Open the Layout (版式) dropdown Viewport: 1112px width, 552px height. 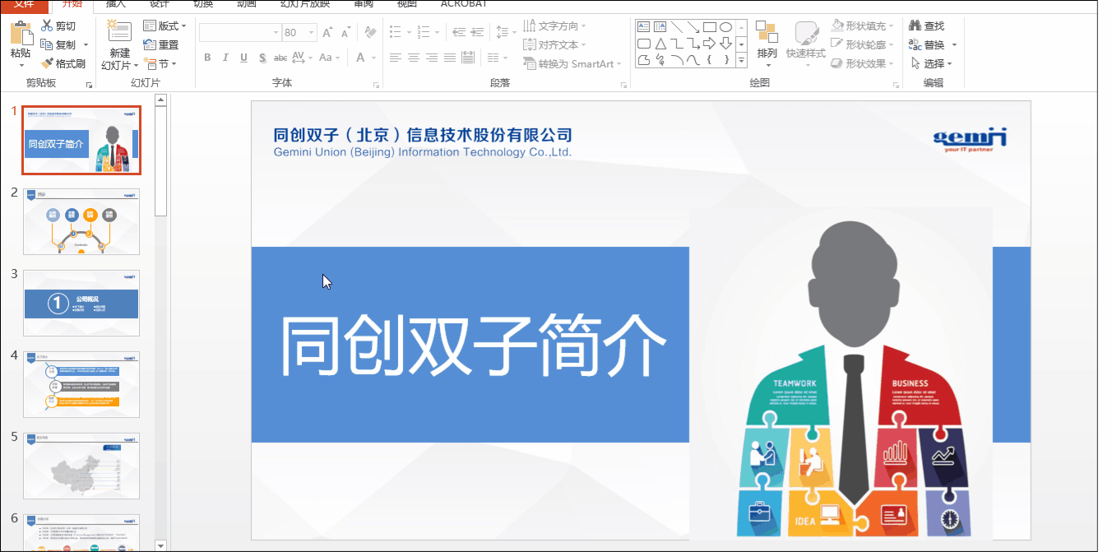tap(164, 26)
